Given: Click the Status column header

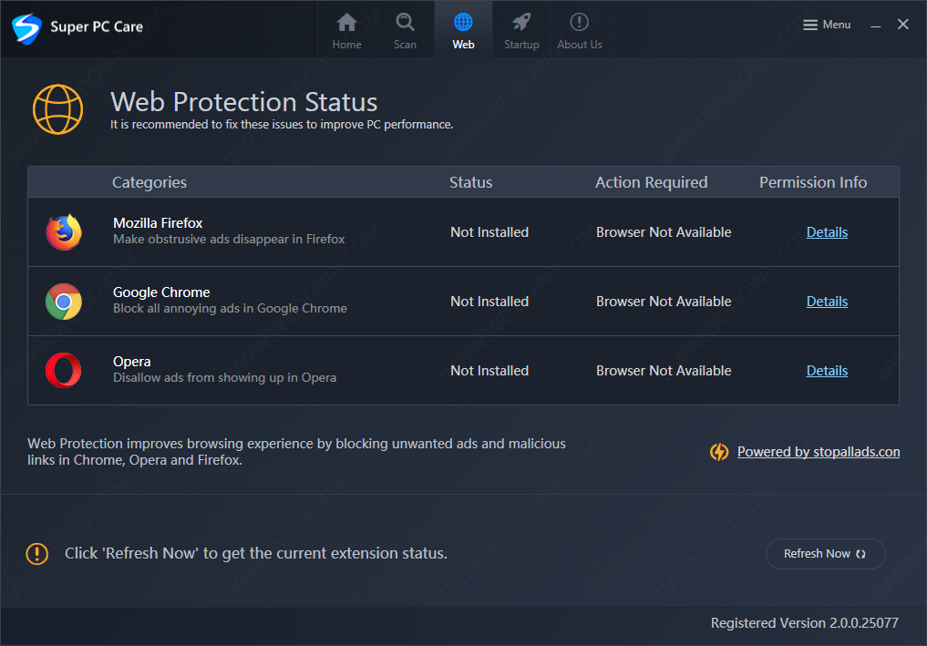Looking at the screenshot, I should tap(470, 182).
